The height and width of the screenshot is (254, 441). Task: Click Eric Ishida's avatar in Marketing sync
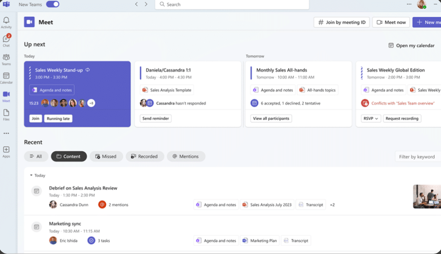(53, 240)
